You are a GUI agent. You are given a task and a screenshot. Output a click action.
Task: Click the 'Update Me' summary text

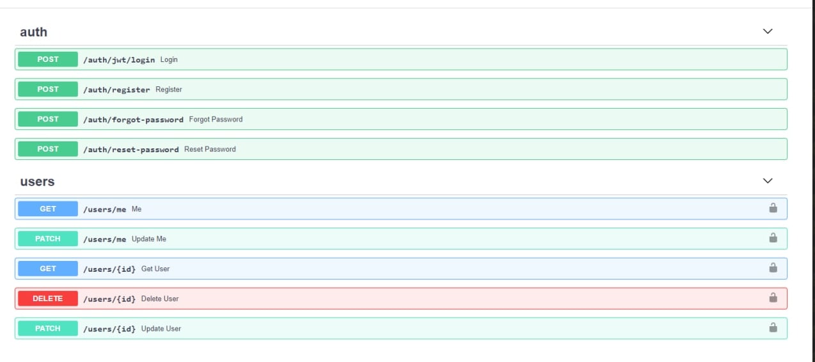click(x=149, y=239)
